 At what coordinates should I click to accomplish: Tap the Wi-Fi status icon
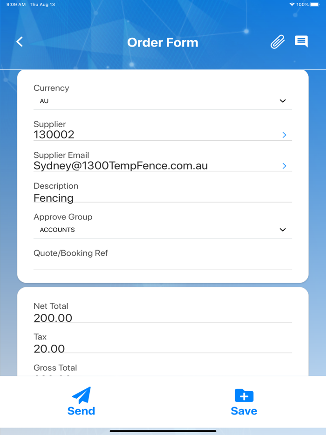[292, 5]
